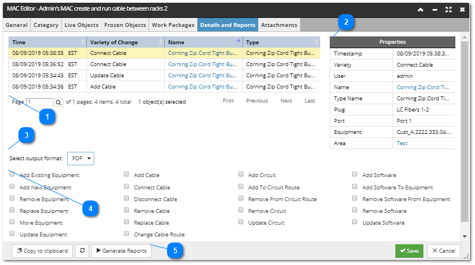475x265 pixels.
Task: Check the Add Existing Equipment checkbox
Action: 12,174
